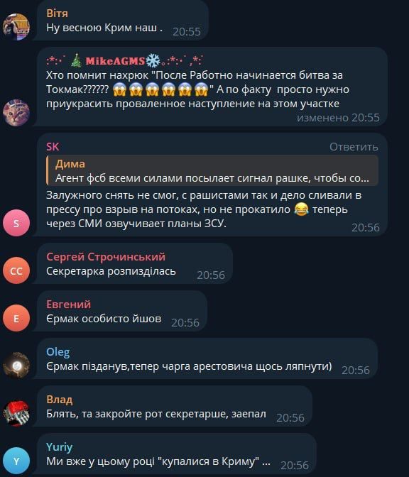
Task: Click Yuriy's blue Y avatar
Action: [x=16, y=461]
